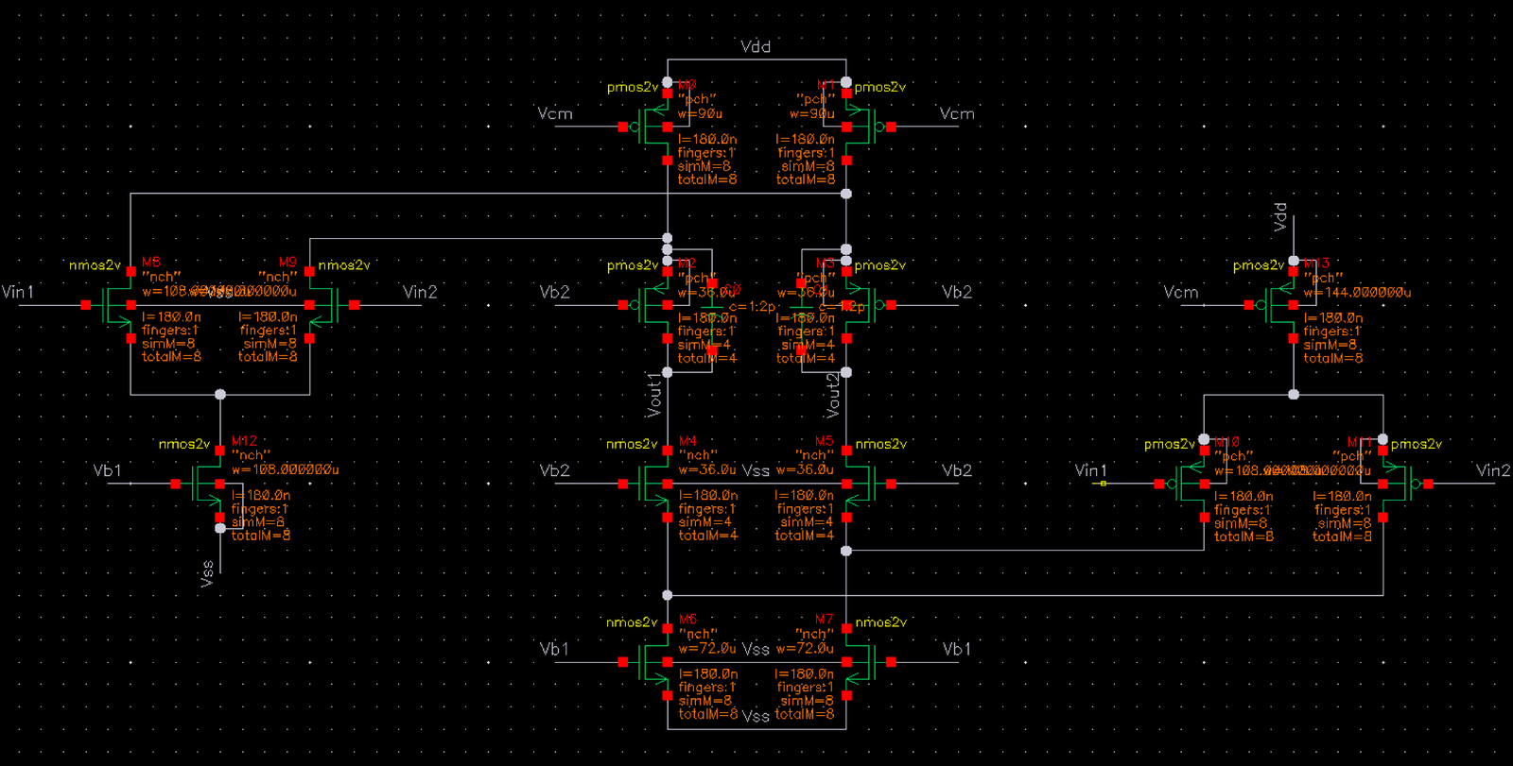This screenshot has width=1513, height=766.
Task: Click the Vcm label at M1's gate
Action: tap(957, 113)
